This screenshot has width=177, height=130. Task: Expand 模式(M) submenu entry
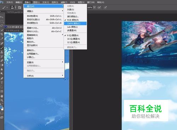pyautogui.click(x=44, y=6)
